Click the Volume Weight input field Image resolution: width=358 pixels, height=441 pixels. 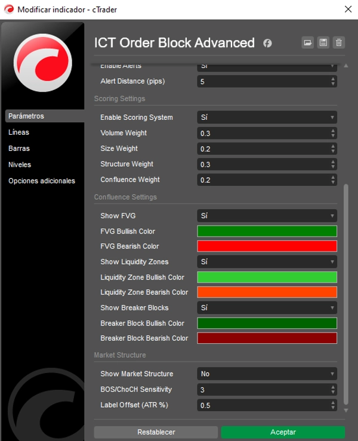coord(263,133)
